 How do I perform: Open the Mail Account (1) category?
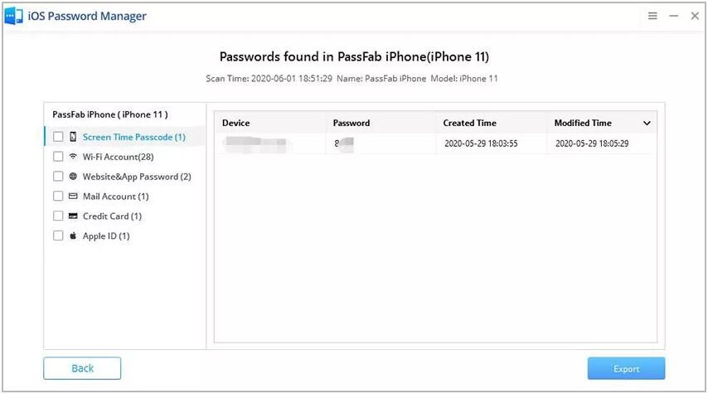coord(115,197)
